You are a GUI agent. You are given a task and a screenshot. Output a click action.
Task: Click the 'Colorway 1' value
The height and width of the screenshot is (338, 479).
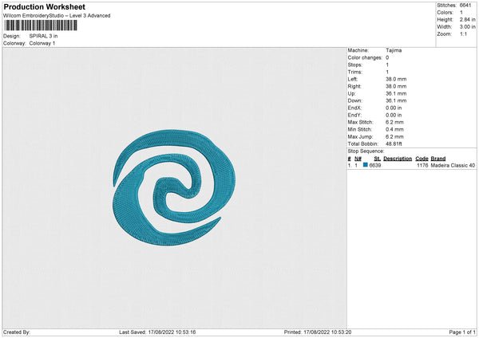pos(42,43)
